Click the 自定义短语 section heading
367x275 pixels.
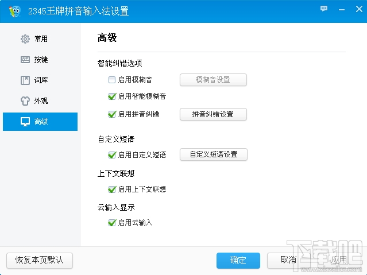click(x=116, y=140)
